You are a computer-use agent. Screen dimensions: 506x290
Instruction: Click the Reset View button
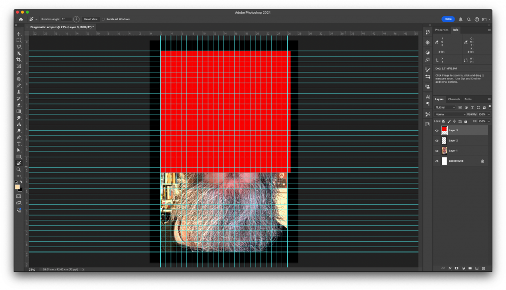90,19
